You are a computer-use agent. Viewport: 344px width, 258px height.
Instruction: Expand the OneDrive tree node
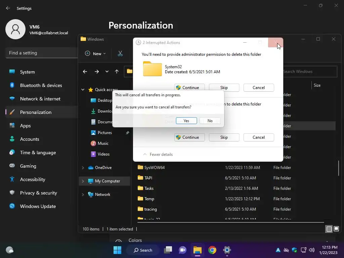[83, 168]
